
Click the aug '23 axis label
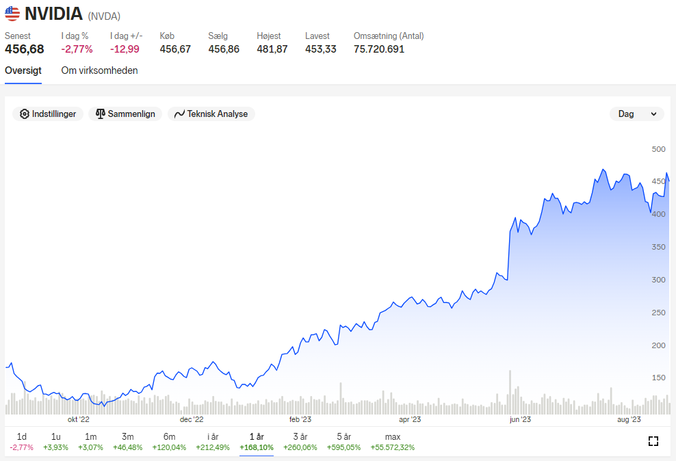tap(629, 419)
